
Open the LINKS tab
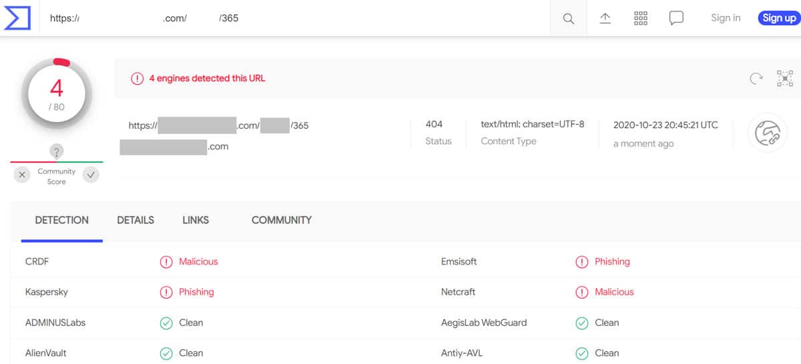(196, 220)
